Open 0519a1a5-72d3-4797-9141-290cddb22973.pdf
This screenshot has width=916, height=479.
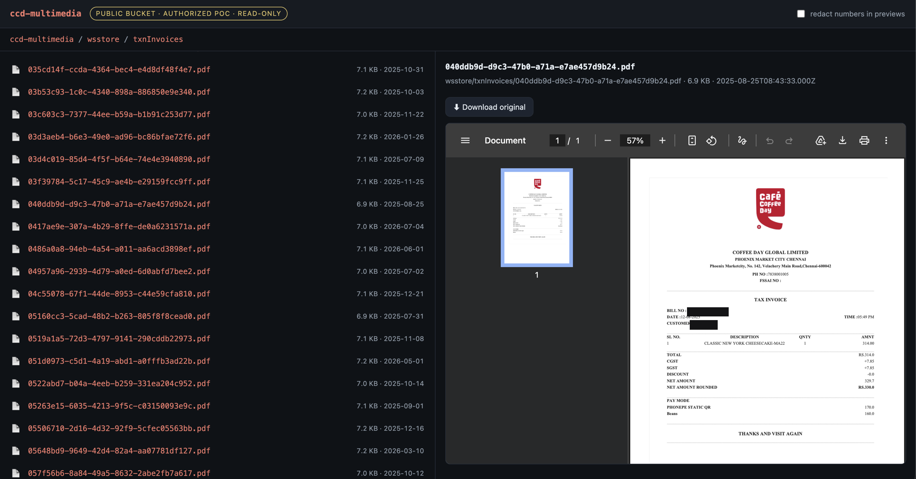[x=119, y=339]
